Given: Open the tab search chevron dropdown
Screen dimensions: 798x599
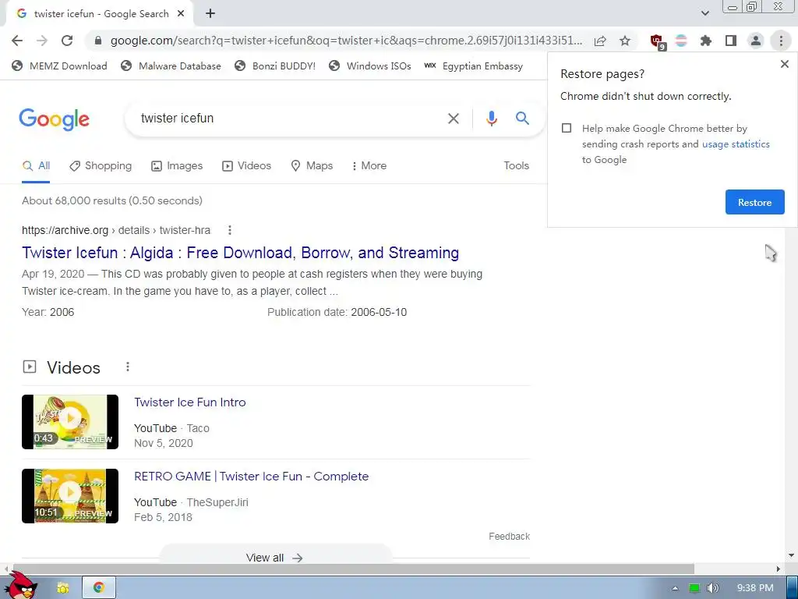Looking at the screenshot, I should pos(704,14).
